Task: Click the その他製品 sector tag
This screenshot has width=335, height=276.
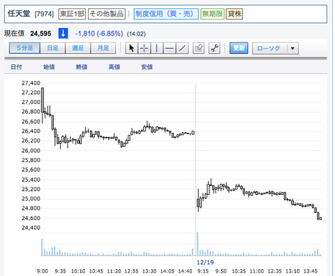Action: point(107,14)
